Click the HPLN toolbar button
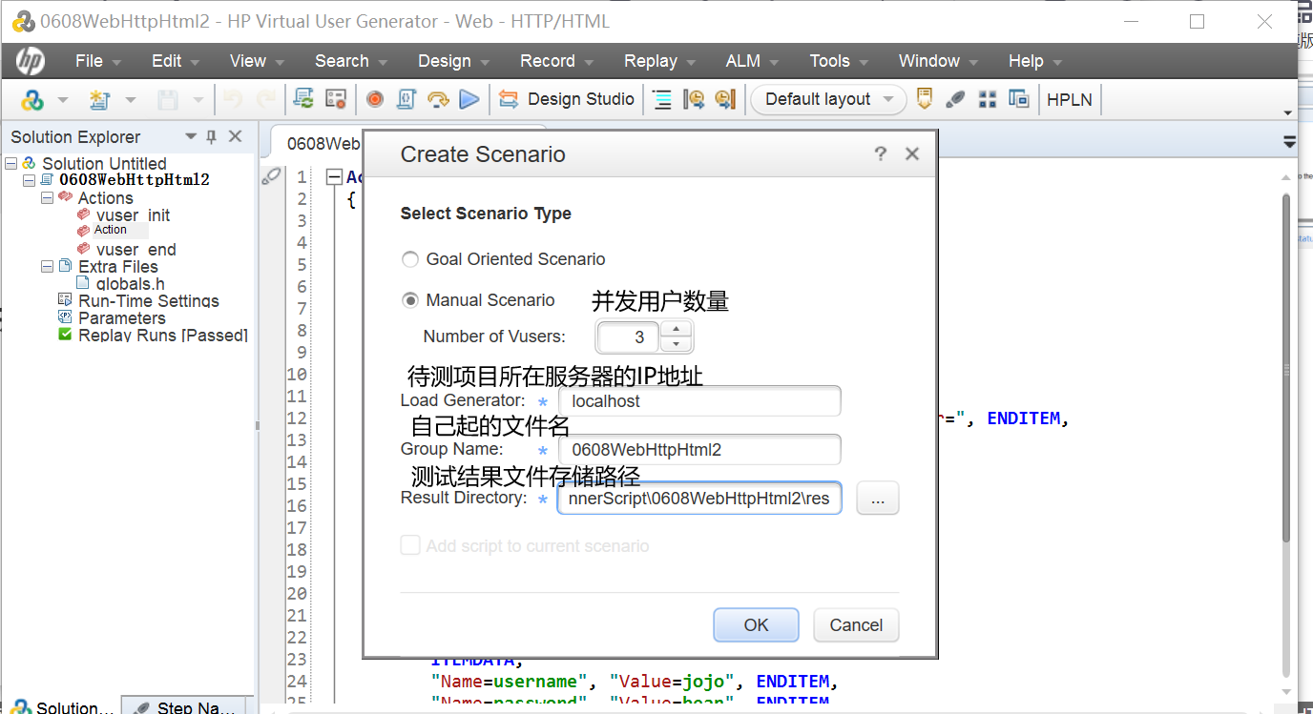Screen dimensions: 1313x714 tap(1070, 99)
